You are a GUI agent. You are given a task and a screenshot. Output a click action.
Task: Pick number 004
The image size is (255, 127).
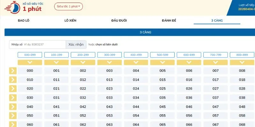[136, 71]
